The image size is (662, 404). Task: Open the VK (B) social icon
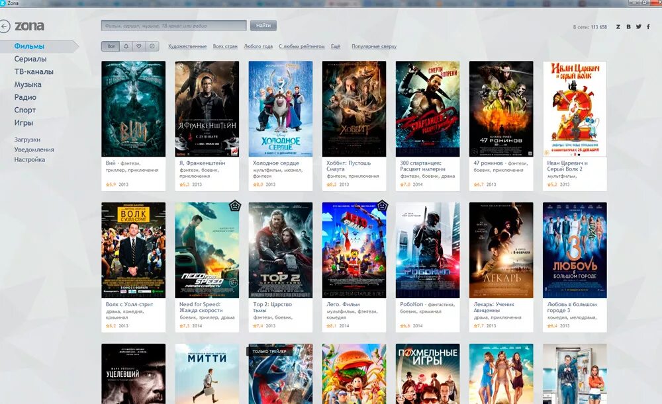pos(628,26)
